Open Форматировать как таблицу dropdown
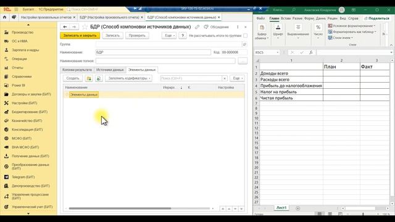395x222 pixels. (x=352, y=32)
